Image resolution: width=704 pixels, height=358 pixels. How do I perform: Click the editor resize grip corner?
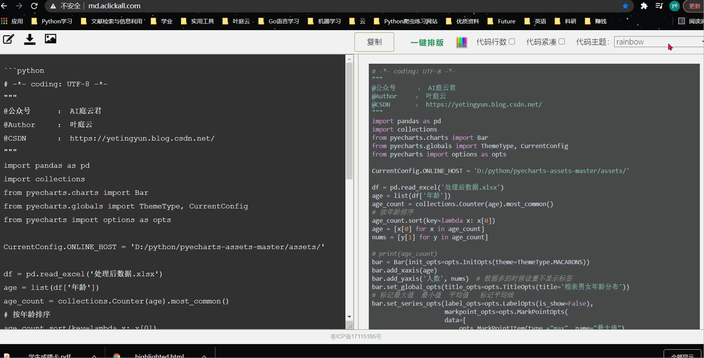point(350,326)
